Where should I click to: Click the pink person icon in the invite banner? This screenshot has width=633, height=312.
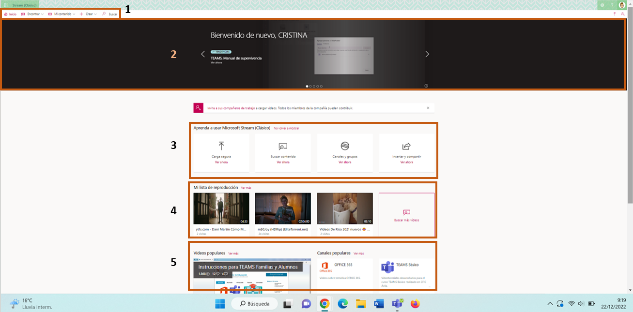coord(198,108)
